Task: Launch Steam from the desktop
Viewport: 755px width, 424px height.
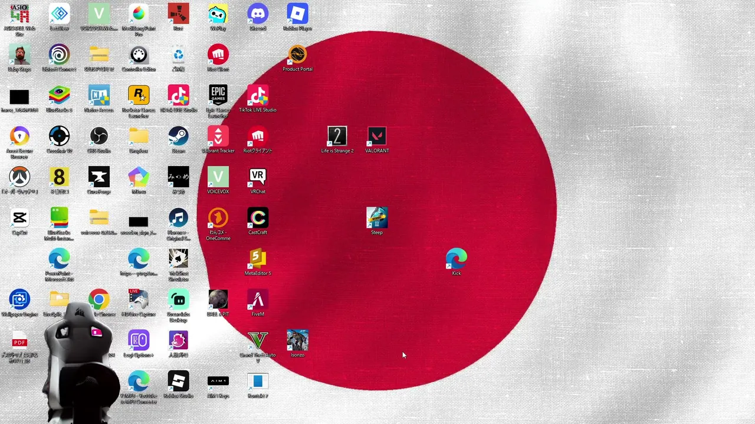Action: [178, 136]
